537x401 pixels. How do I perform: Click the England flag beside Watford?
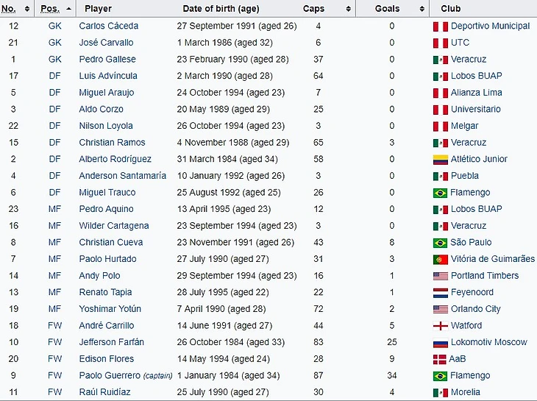pyautogui.click(x=440, y=326)
